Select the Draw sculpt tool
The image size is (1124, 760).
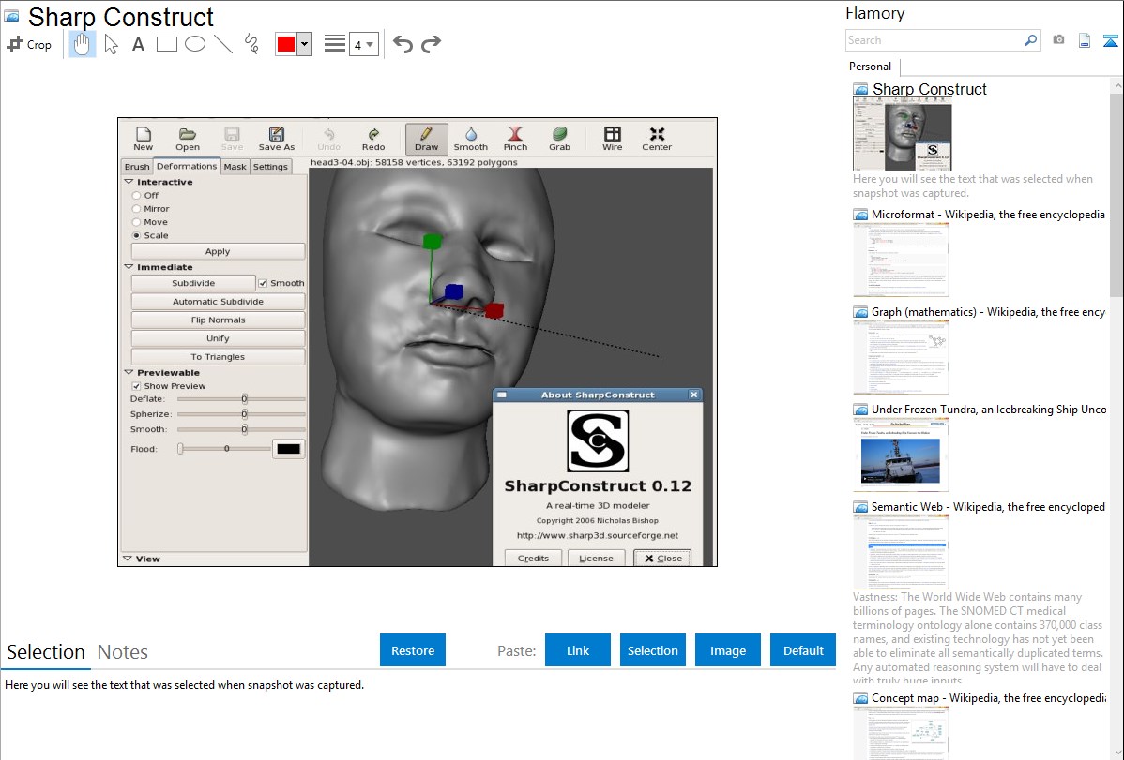point(427,139)
